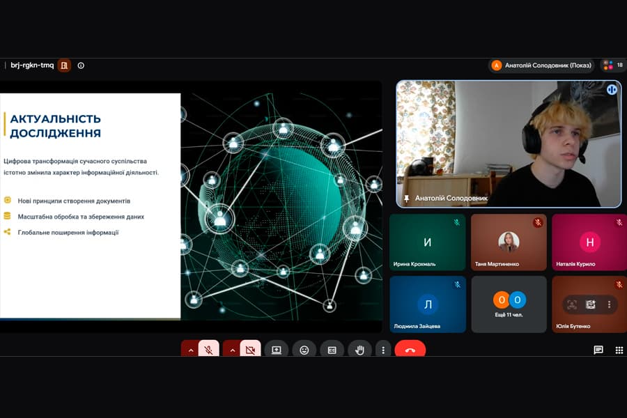Click the speaking indicator on the presenter's video
Screen dimensions: 627x418
coord(612,90)
